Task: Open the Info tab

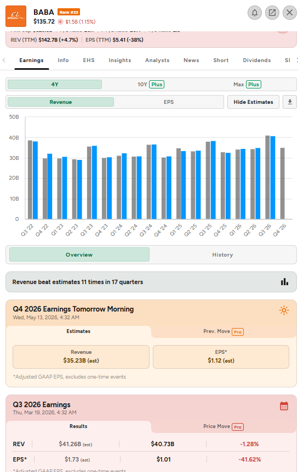Action: [x=63, y=60]
